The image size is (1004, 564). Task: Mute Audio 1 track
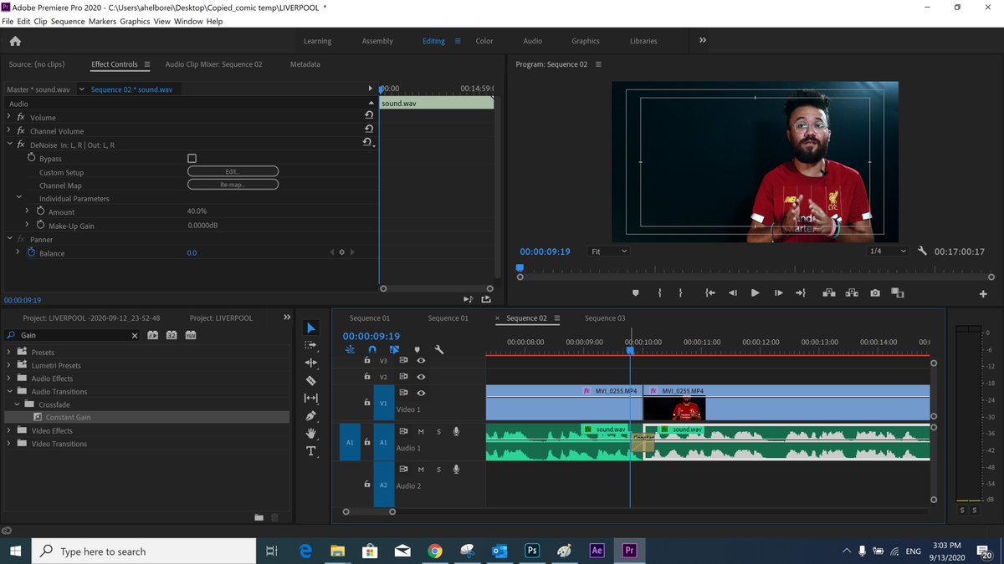pos(421,432)
